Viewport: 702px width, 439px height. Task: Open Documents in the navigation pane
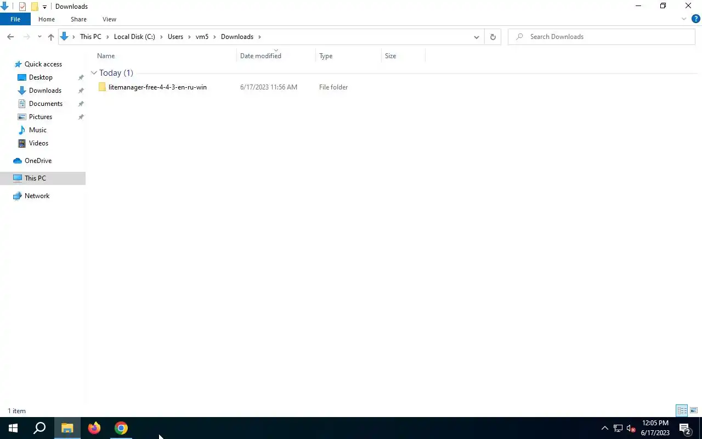46,104
